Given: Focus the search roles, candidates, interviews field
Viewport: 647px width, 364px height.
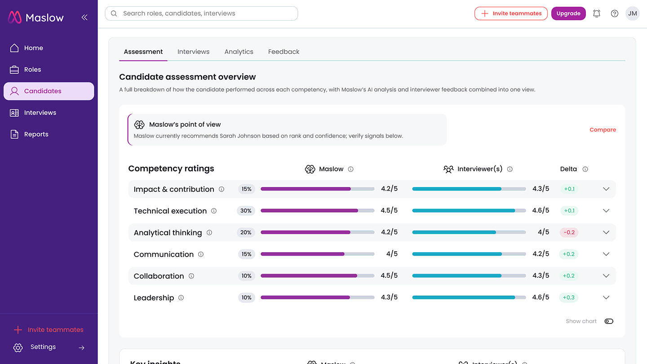Looking at the screenshot, I should coord(201,13).
